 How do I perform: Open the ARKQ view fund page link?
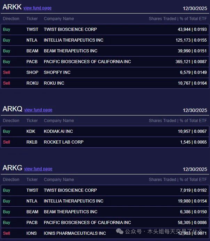(x=38, y=110)
